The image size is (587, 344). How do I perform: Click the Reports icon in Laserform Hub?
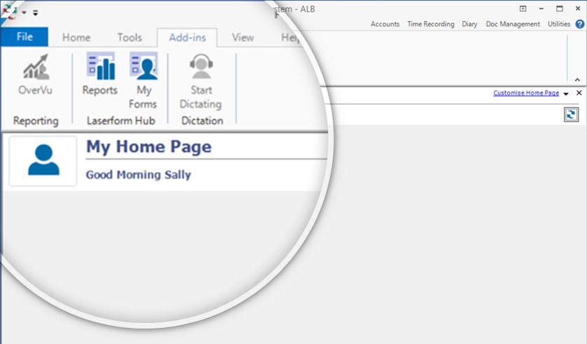pos(99,75)
